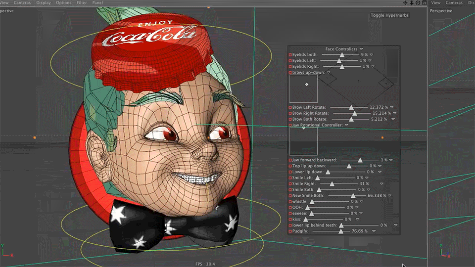Screen dimensions: 475x267
Task: Open the View menu in the right viewport
Action: coord(435,3)
